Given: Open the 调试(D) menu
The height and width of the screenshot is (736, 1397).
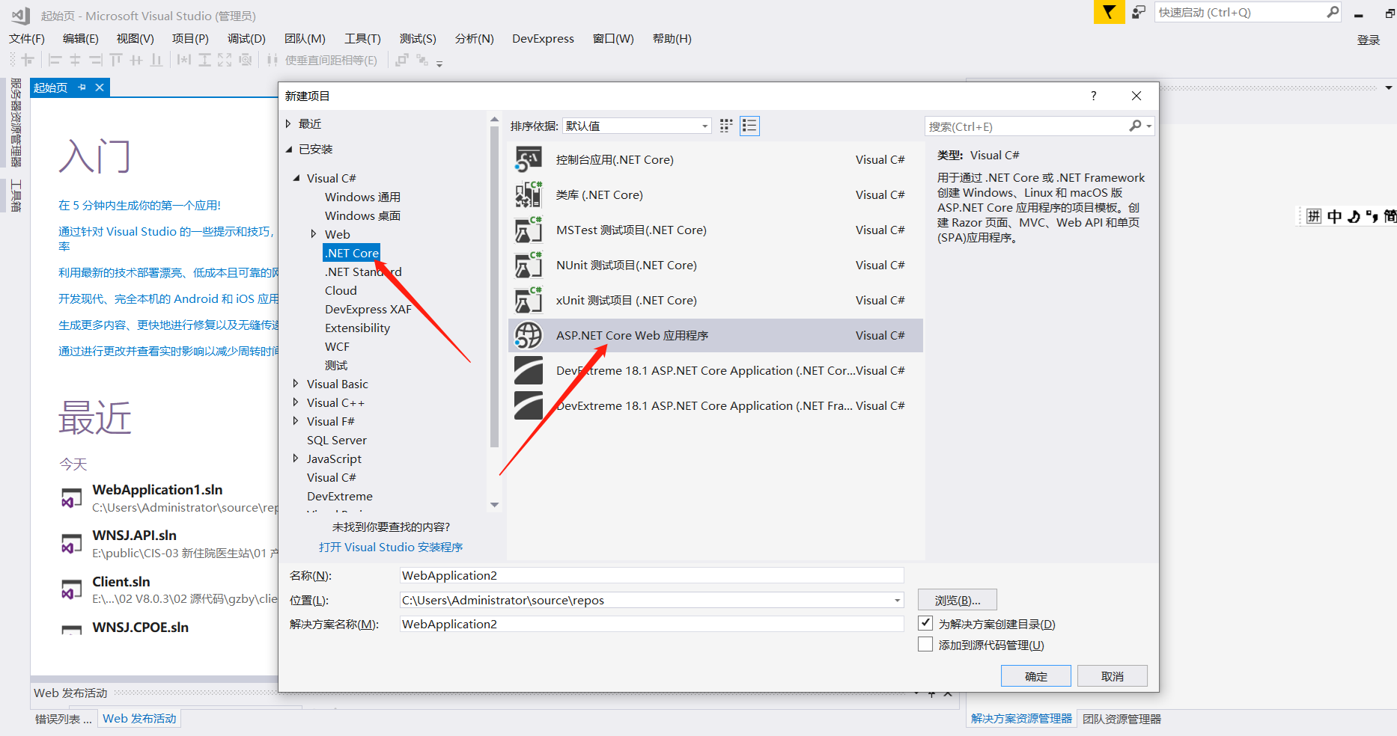Looking at the screenshot, I should pyautogui.click(x=246, y=38).
